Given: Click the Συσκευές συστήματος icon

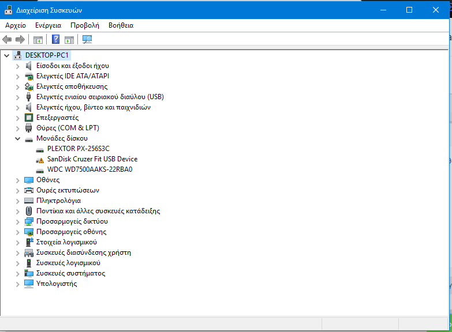Looking at the screenshot, I should pos(29,273).
